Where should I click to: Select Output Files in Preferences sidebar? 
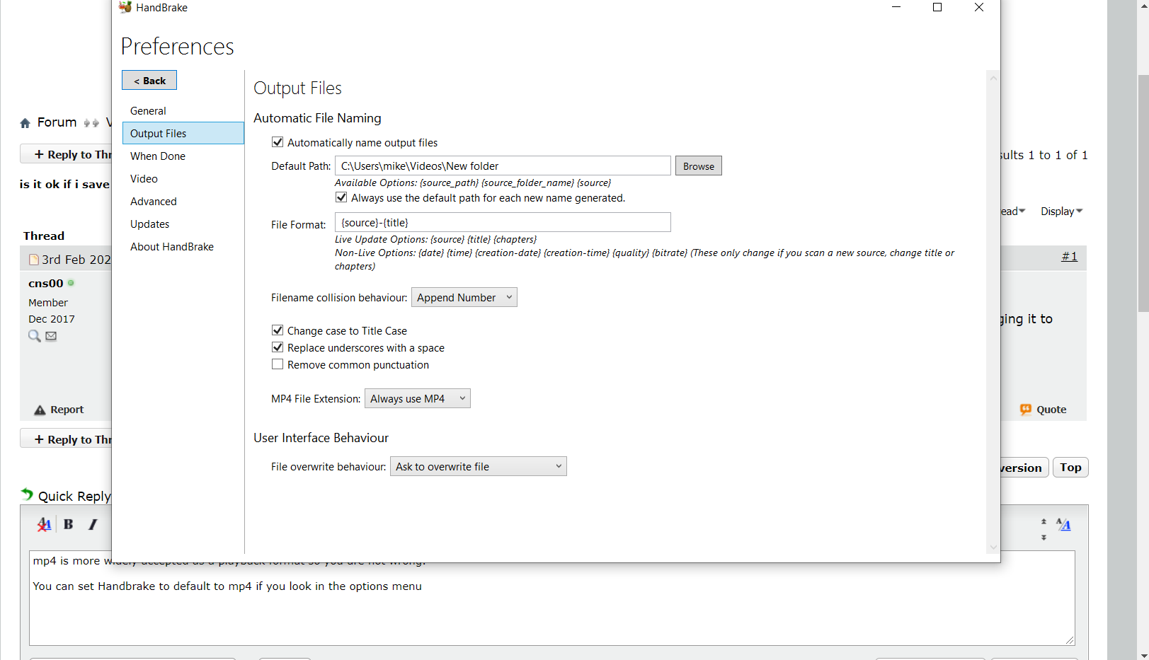[x=183, y=133]
